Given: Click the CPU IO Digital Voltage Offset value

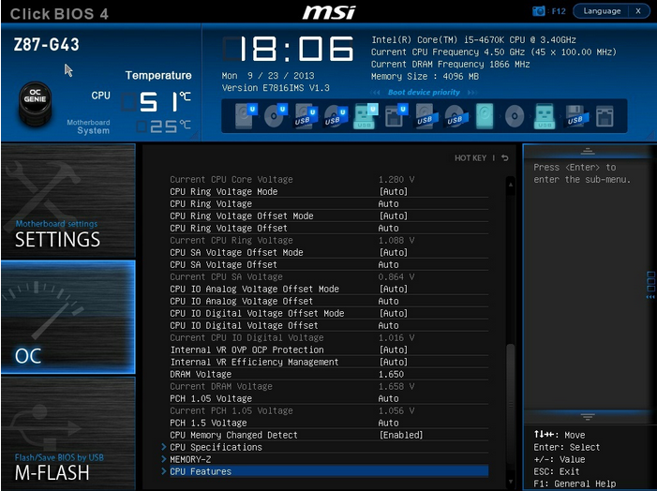Looking at the screenshot, I should point(388,325).
